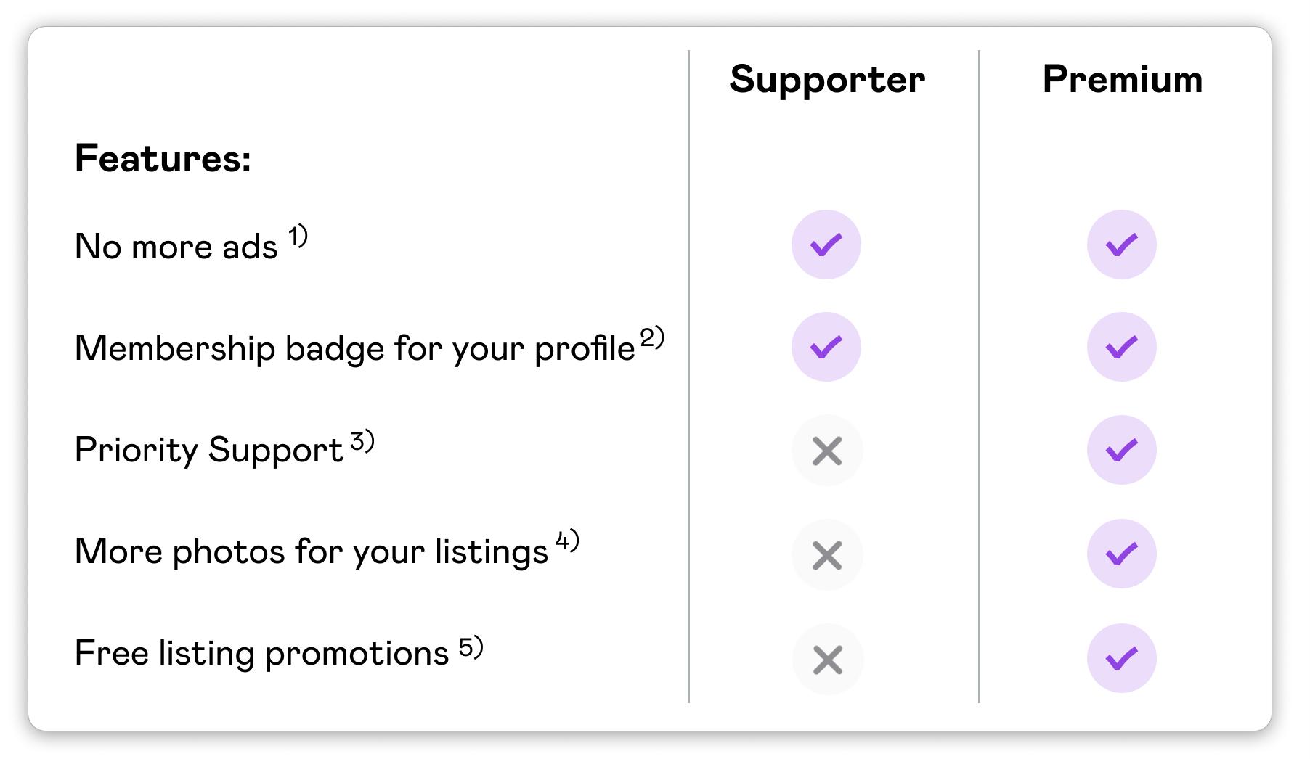This screenshot has height=759, width=1310.
Task: Click Premium checkmark for Priority Support
Action: click(x=1122, y=450)
